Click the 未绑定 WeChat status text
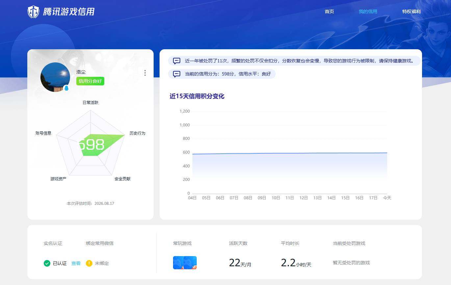451x285 pixels. [102, 263]
